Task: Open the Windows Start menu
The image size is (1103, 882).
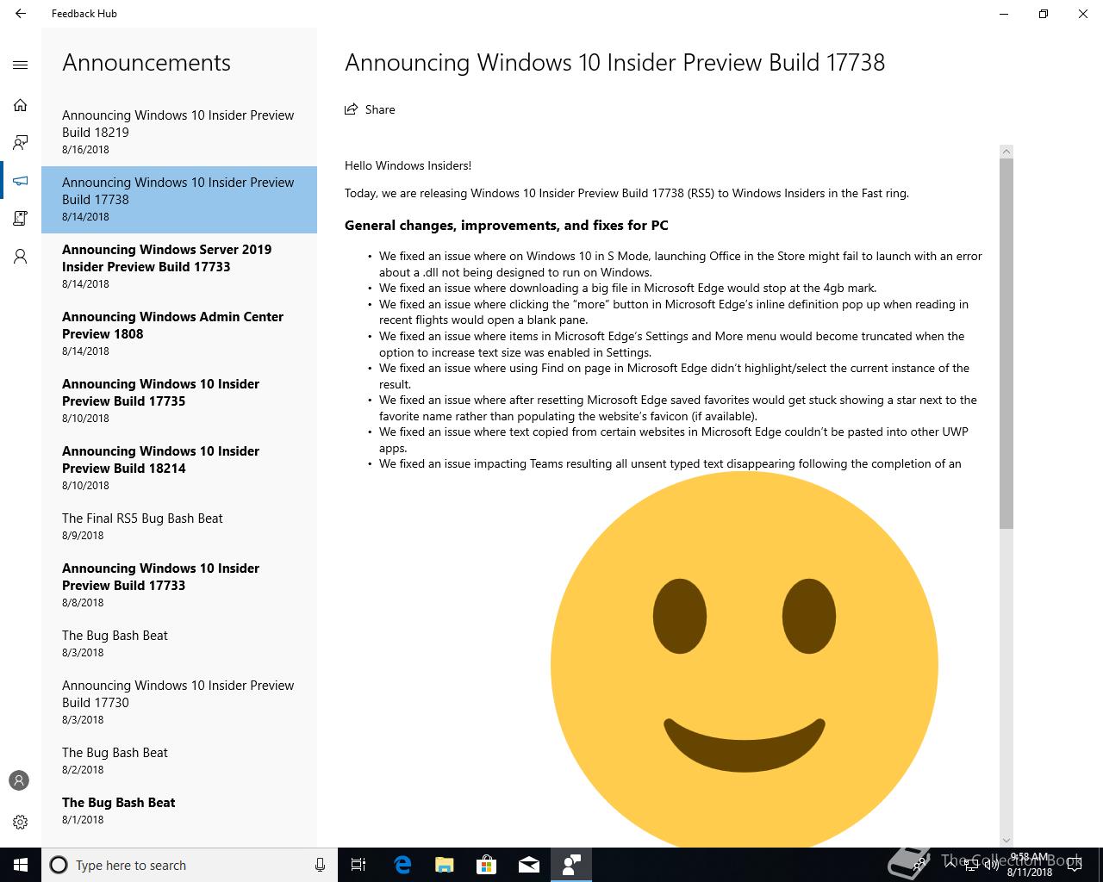Action: [21, 865]
